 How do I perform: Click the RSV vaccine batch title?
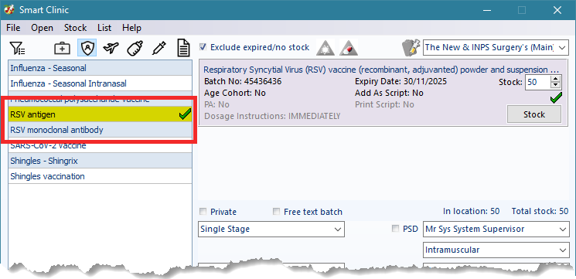[x=381, y=70]
